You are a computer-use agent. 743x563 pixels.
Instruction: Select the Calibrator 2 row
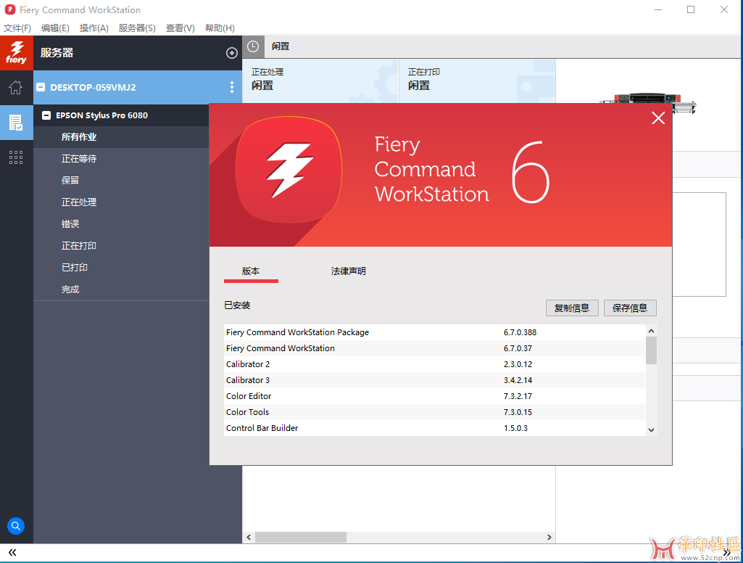[434, 364]
